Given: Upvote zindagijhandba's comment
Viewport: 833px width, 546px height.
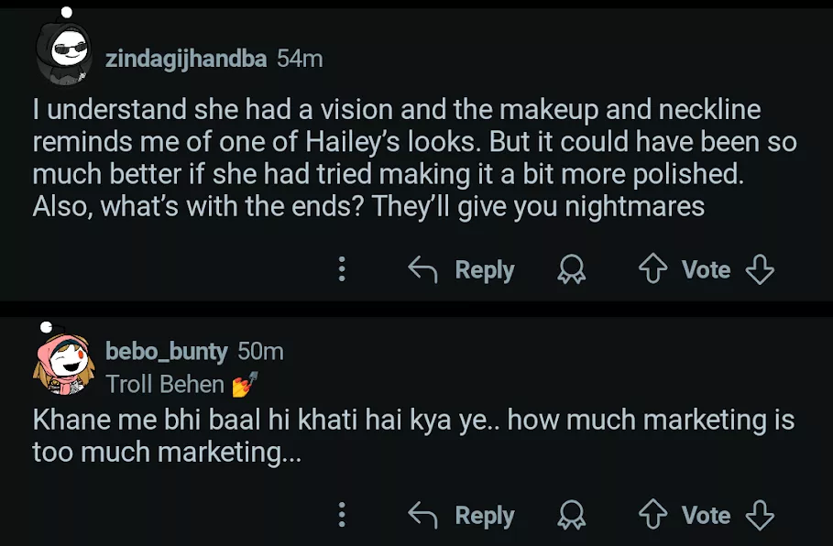Looking at the screenshot, I should click(x=652, y=269).
